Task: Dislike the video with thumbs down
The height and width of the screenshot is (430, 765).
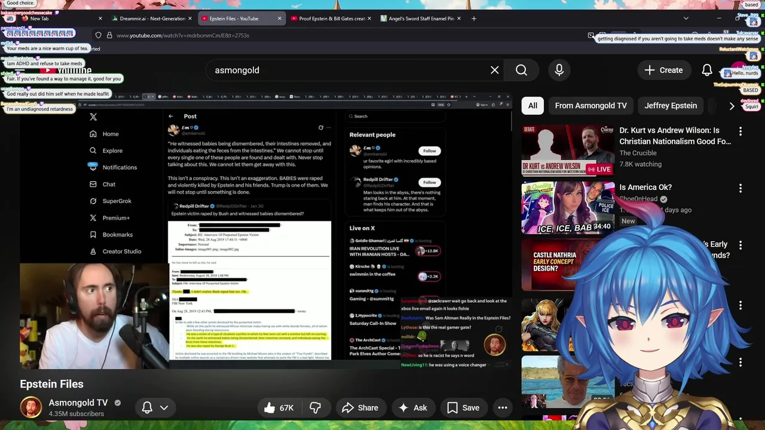Action: (315, 408)
